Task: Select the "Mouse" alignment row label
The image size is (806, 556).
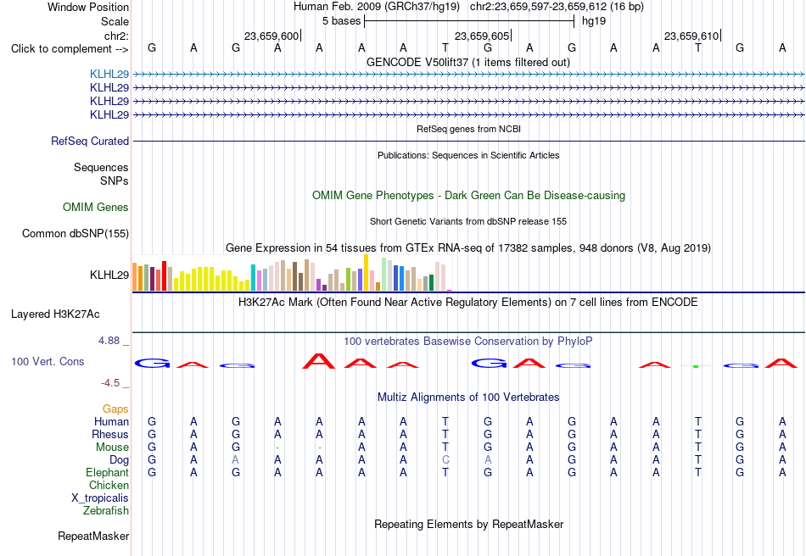Action: point(112,448)
